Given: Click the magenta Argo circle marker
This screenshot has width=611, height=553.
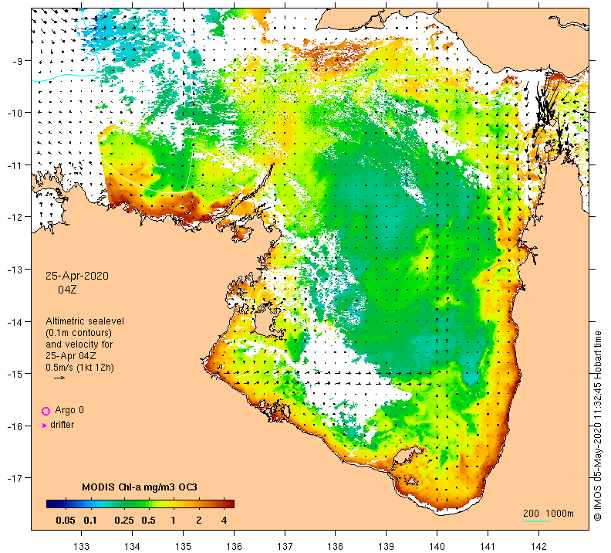Looking at the screenshot, I should coord(46,411).
